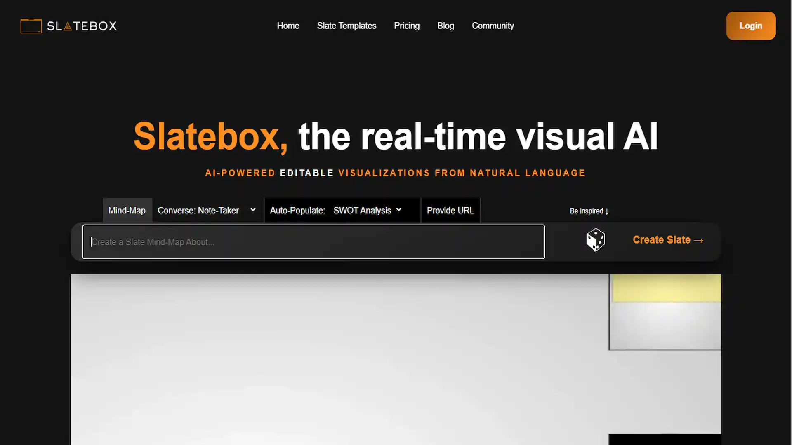Open the Blog link
This screenshot has width=792, height=445.
(x=445, y=26)
